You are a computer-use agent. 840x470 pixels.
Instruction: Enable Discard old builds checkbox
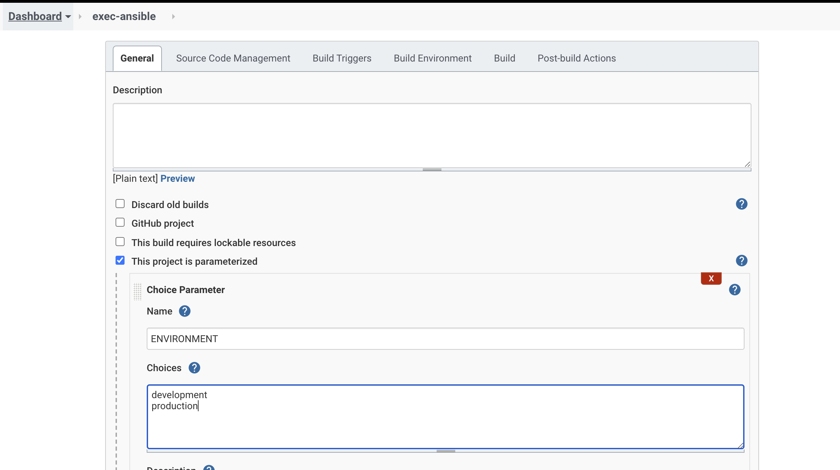pos(120,204)
